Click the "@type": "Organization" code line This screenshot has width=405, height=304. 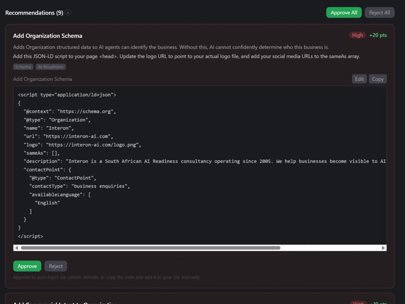pos(57,119)
